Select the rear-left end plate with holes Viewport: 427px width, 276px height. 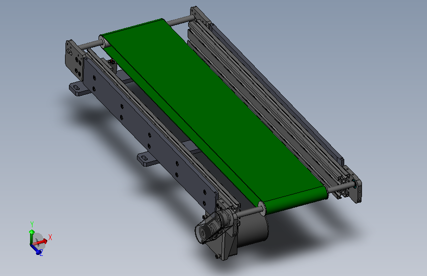tap(74, 60)
